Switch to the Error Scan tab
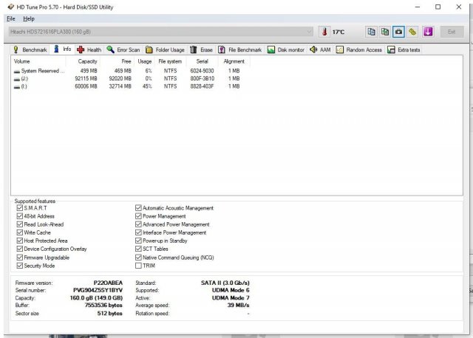This screenshot has width=473, height=338. (x=123, y=49)
